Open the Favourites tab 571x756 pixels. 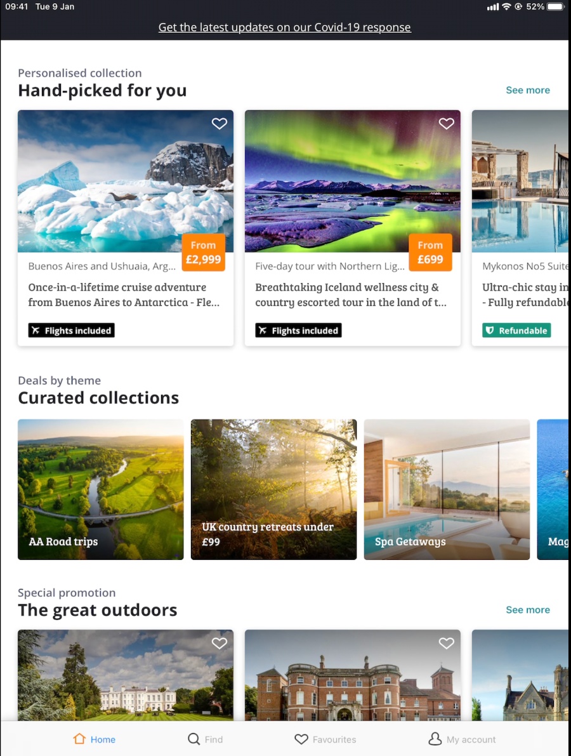tap(325, 739)
